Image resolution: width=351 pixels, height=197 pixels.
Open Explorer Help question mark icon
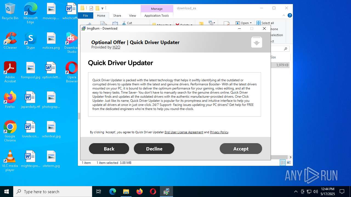point(290,16)
